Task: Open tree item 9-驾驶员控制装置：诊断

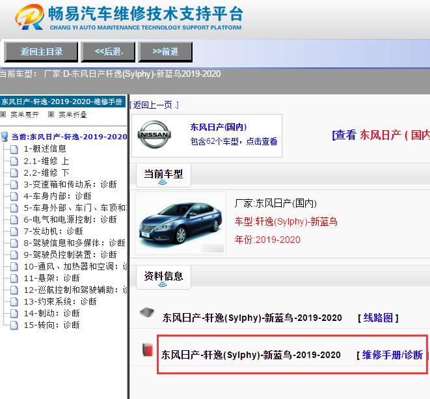Action: [x=70, y=255]
